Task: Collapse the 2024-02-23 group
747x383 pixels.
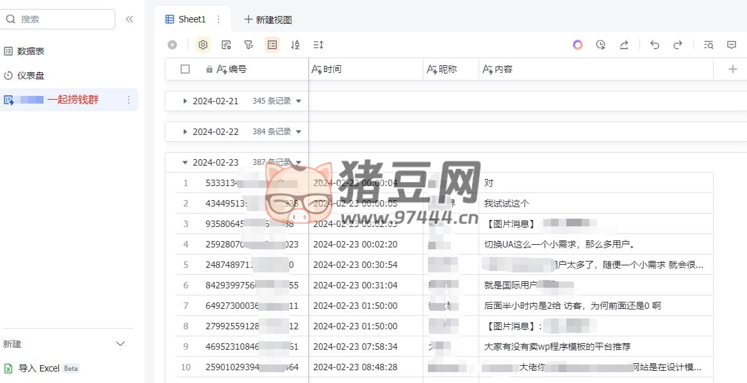Action: [185, 162]
